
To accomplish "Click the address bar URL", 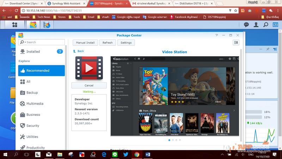I will pyautogui.click(x=54, y=11).
